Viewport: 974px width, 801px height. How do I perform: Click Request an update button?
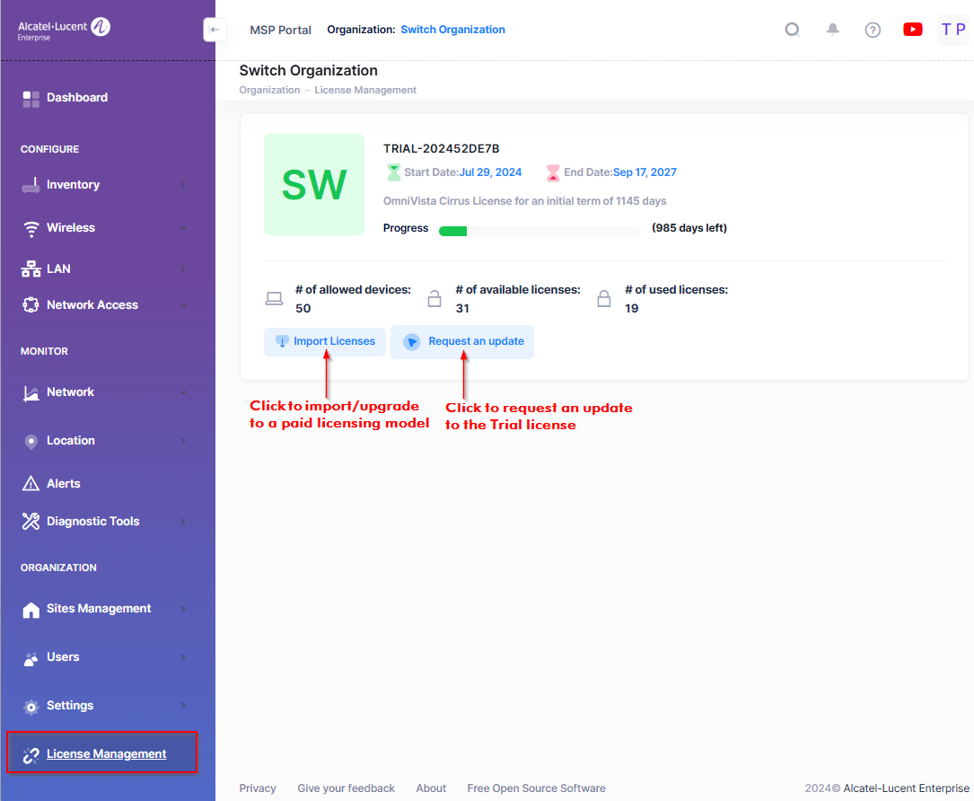pyautogui.click(x=462, y=342)
